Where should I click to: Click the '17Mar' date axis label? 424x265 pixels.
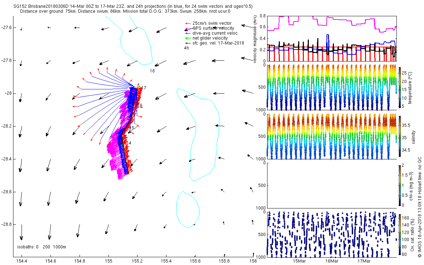(364, 261)
